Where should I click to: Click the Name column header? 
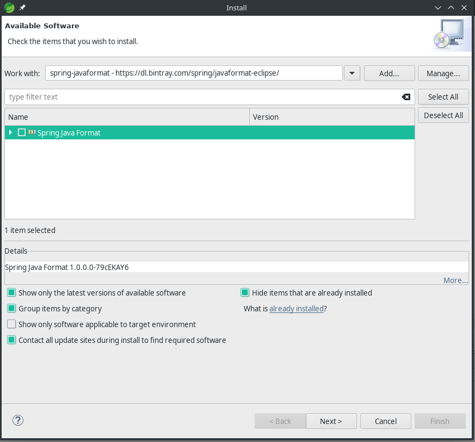[x=127, y=117]
